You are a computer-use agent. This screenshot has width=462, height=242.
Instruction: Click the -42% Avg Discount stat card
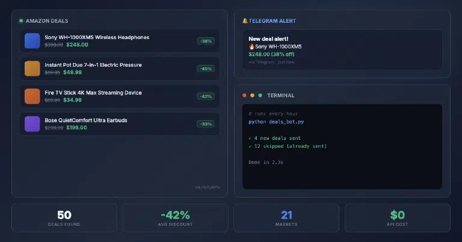[x=175, y=218]
